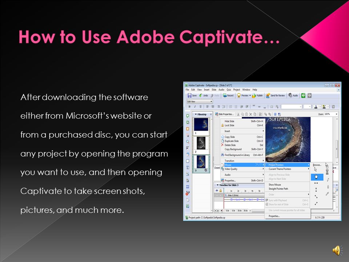Click Send for Review icon

[268, 95]
